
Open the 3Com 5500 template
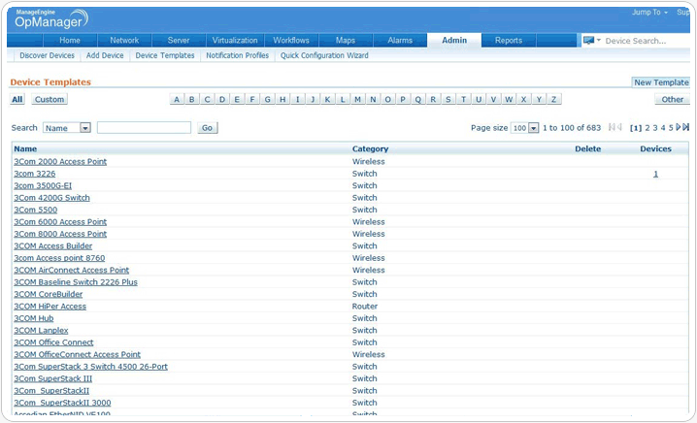tap(36, 210)
